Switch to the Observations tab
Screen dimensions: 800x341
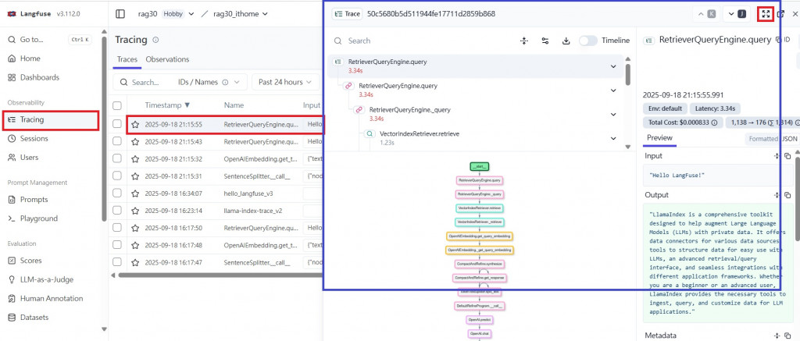click(x=167, y=59)
